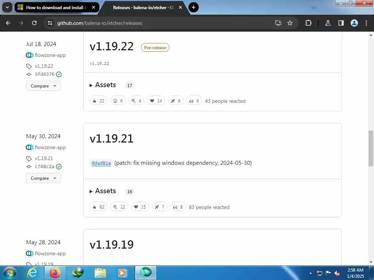Toggle hooray reaction with 4
This screenshot has width=374, height=280.
tap(137, 101)
